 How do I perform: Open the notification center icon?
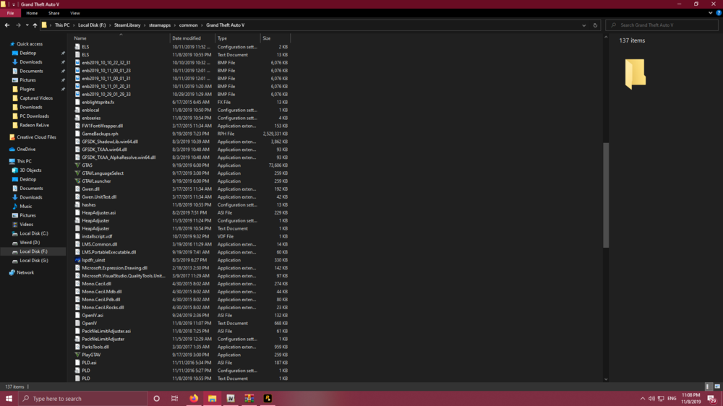(712, 399)
